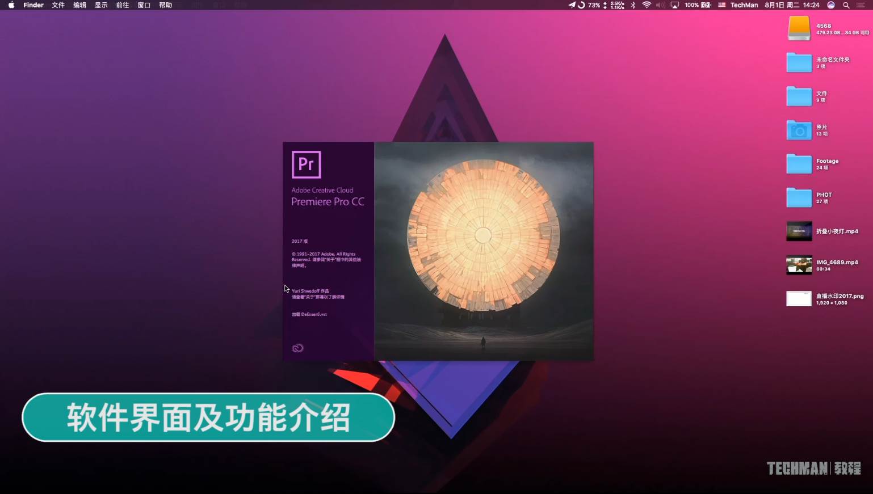Open the 编辑 menu
873x494 pixels.
click(80, 5)
